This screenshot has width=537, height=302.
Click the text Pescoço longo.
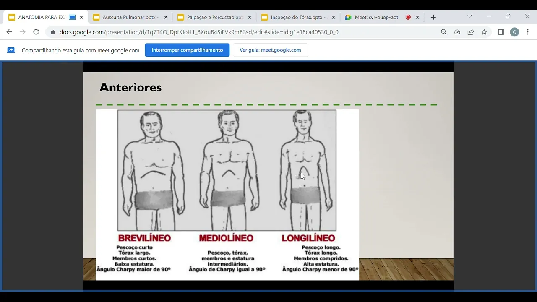point(321,247)
